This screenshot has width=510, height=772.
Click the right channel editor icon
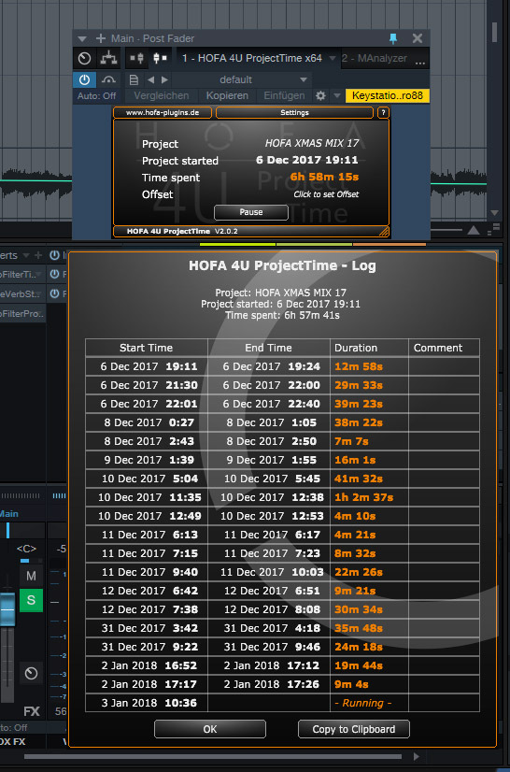160,58
